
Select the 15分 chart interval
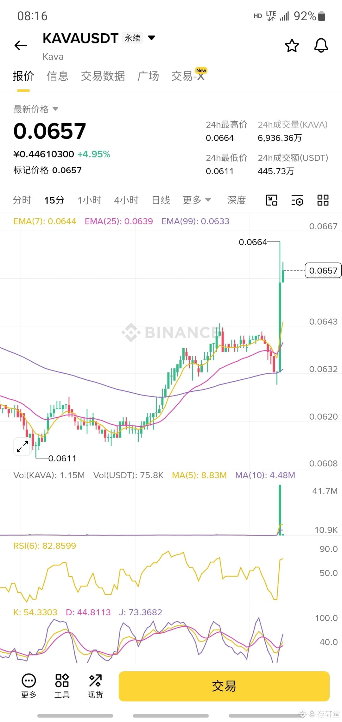(x=54, y=200)
